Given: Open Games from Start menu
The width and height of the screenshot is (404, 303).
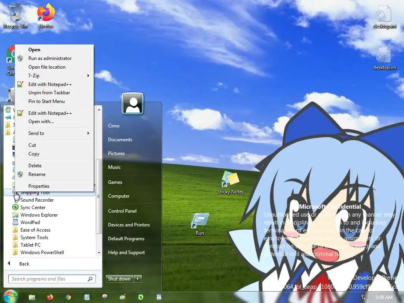Looking at the screenshot, I should tap(115, 182).
